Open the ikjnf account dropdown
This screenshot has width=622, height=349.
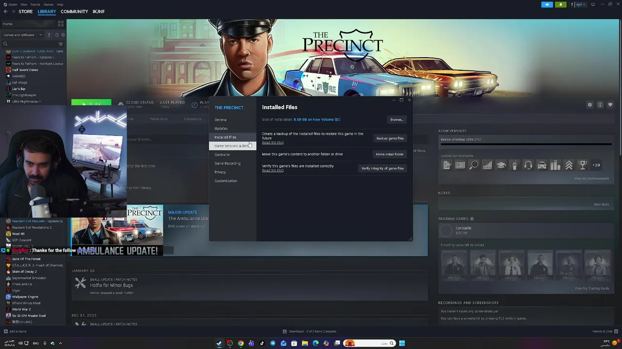[580, 4]
